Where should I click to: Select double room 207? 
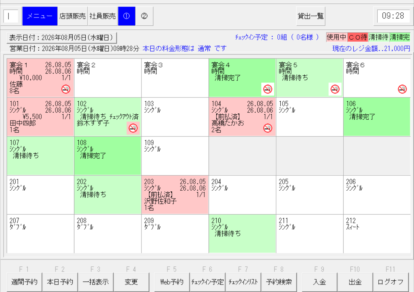[40, 234]
